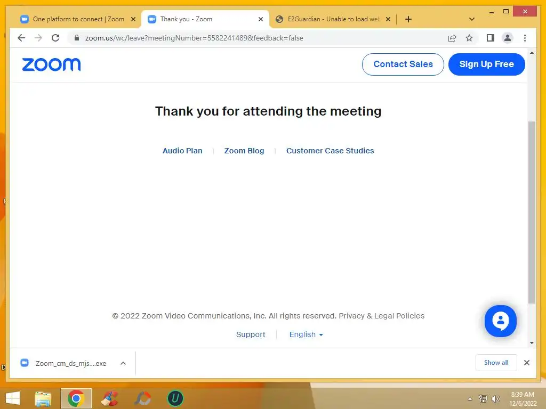
Task: Maximize the Chrome window
Action: point(506,12)
